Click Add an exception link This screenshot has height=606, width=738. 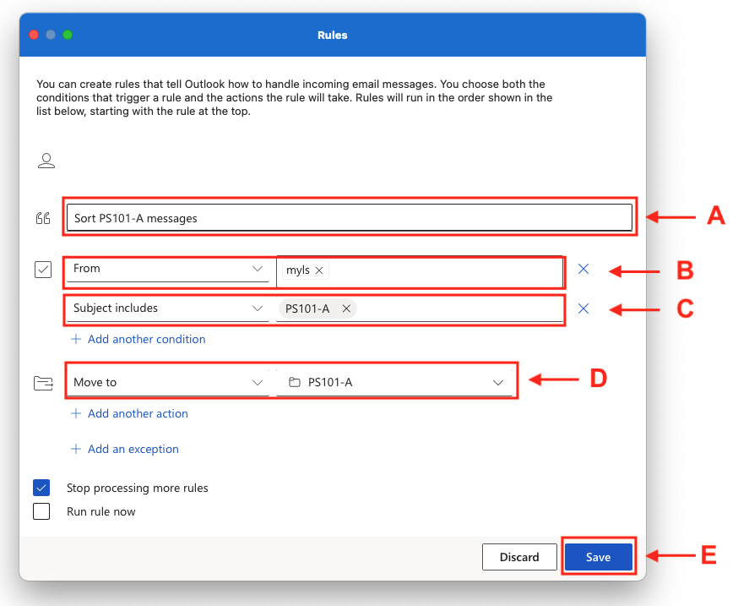click(133, 449)
